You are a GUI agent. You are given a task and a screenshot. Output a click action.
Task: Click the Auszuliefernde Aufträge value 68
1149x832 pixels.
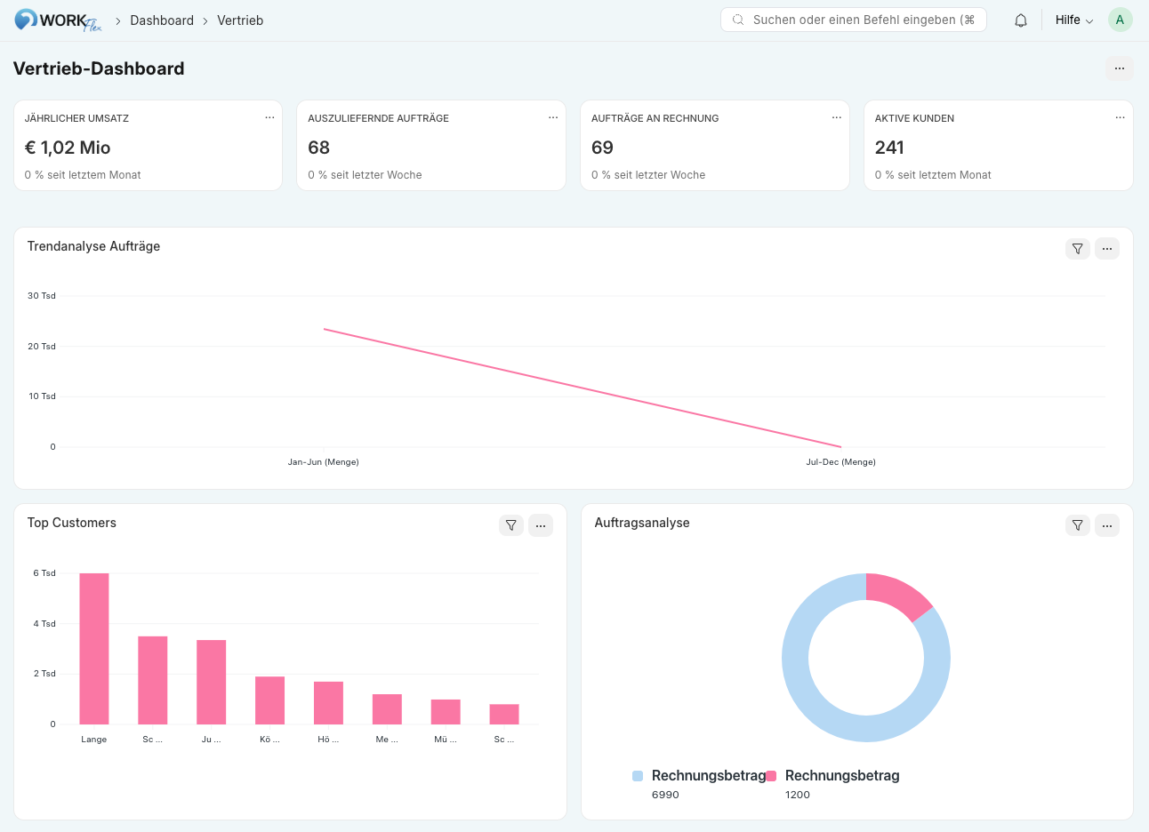coord(318,148)
